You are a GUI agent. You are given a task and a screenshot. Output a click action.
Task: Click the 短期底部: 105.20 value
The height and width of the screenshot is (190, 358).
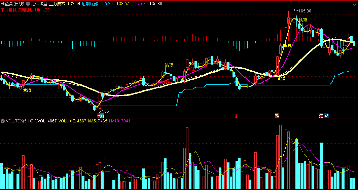97,4
